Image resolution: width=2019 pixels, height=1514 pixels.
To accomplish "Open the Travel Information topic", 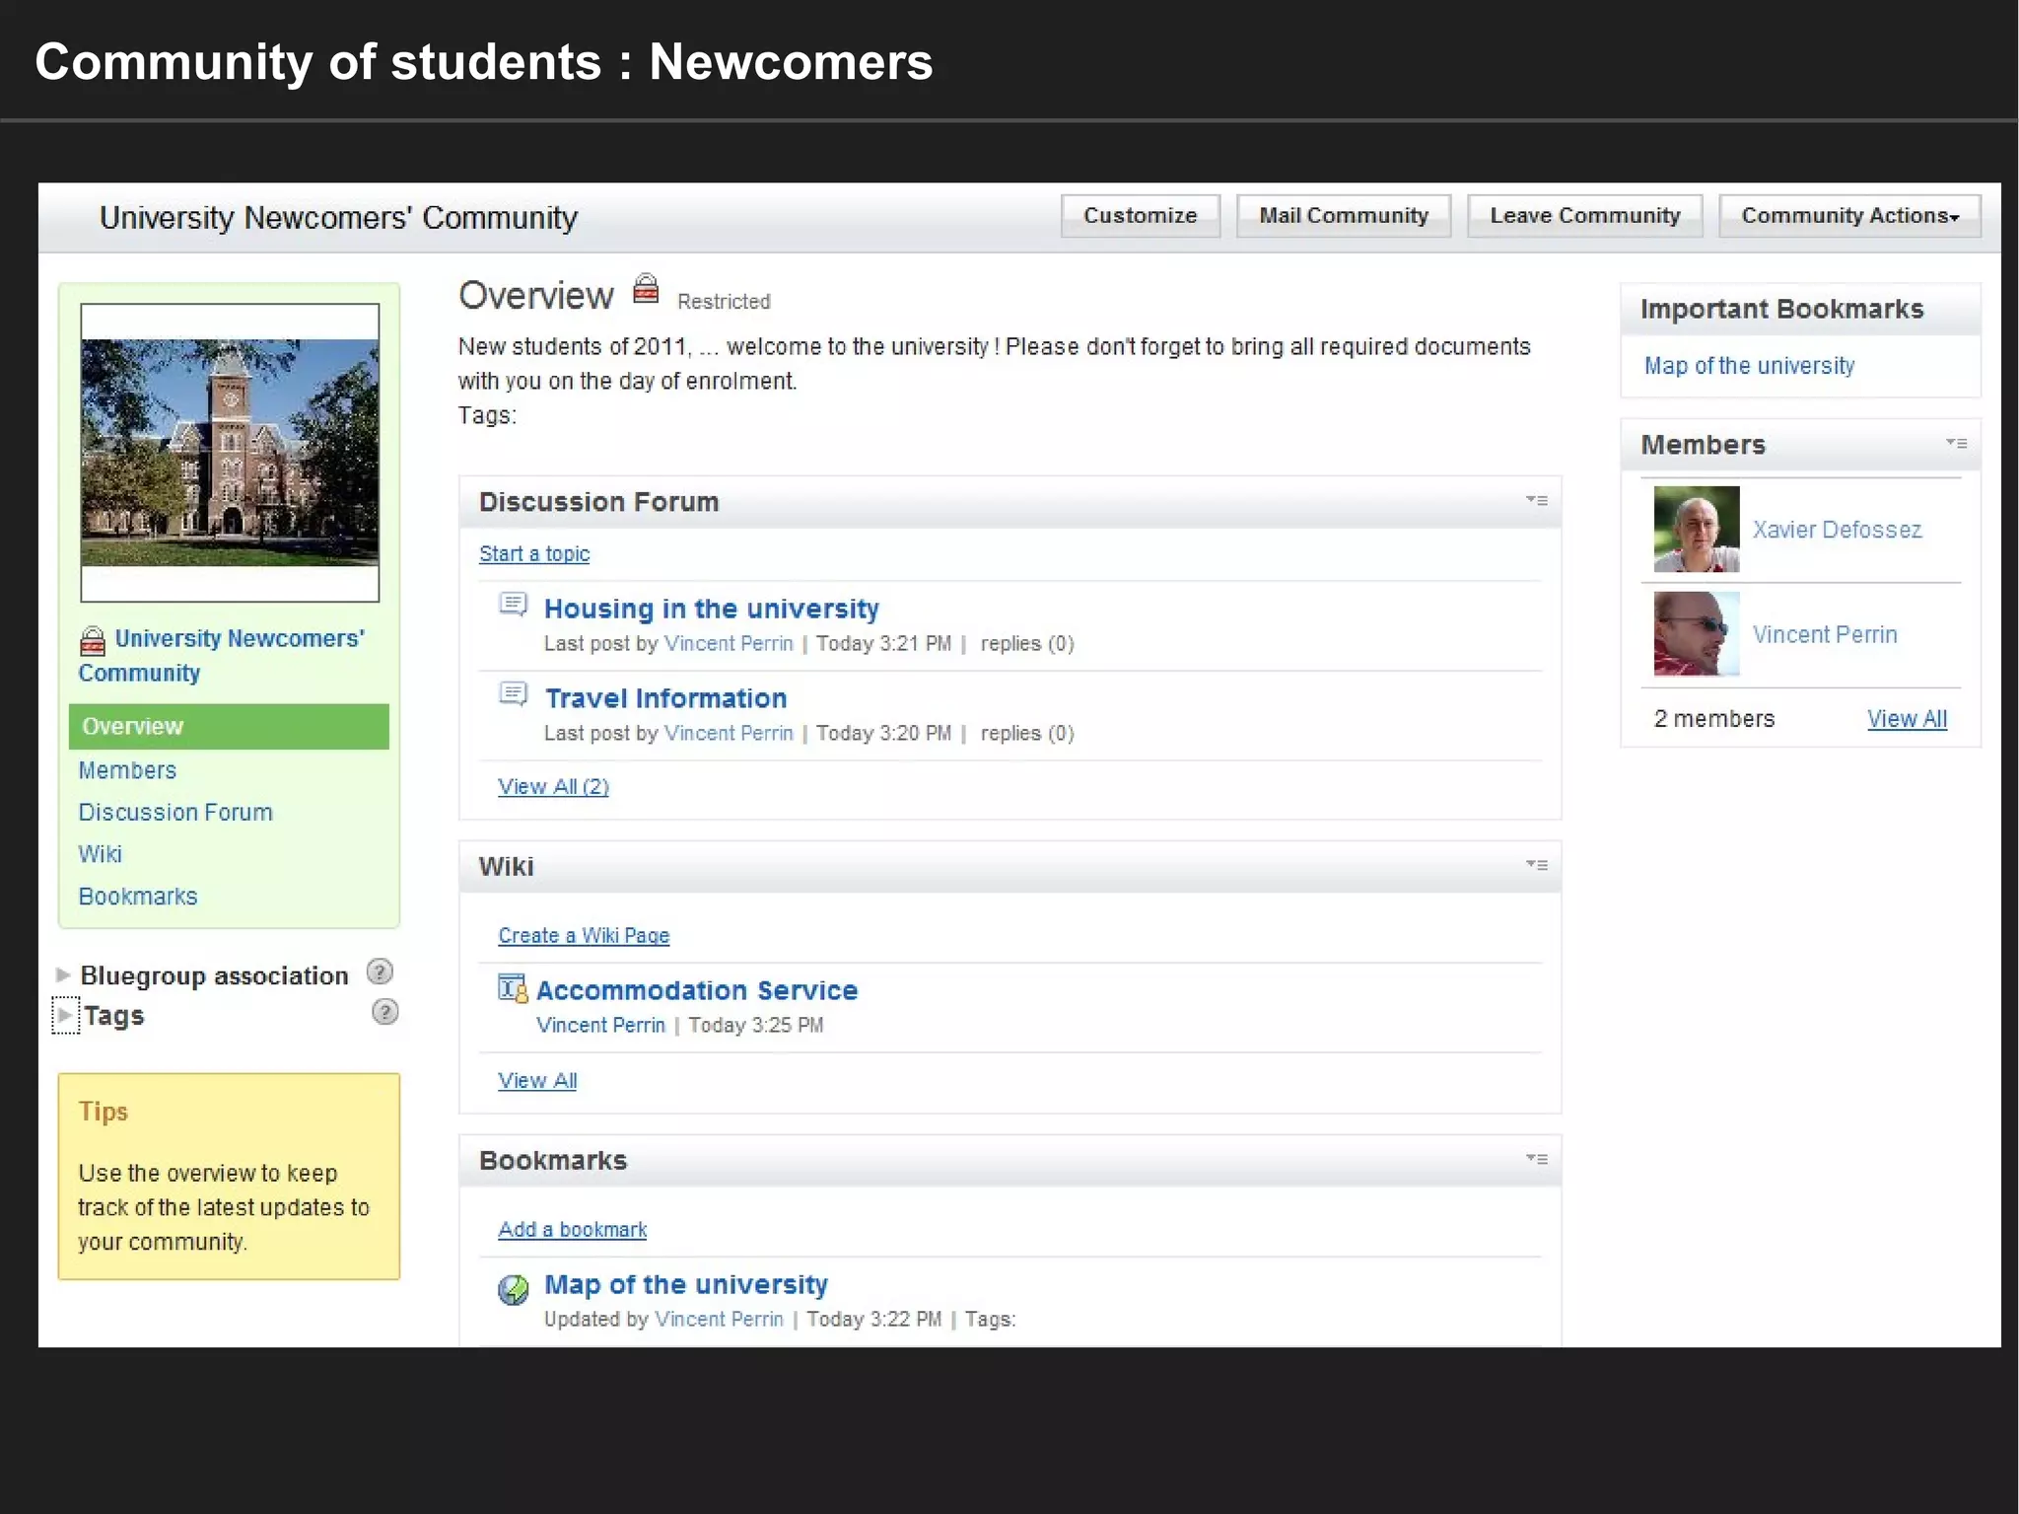I will click(x=665, y=698).
